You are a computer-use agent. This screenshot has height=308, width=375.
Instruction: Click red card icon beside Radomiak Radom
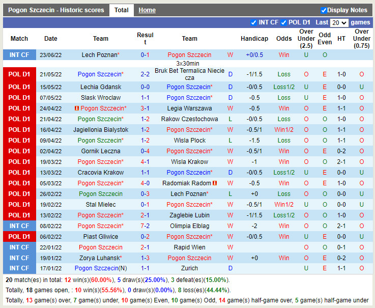(x=215, y=183)
